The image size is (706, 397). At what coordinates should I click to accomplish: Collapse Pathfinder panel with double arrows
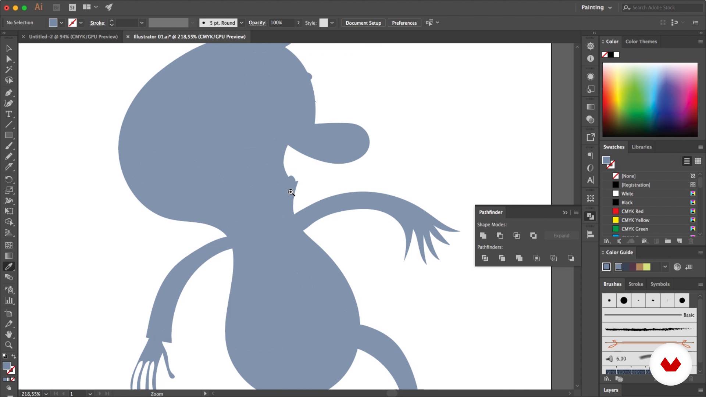[x=565, y=212]
